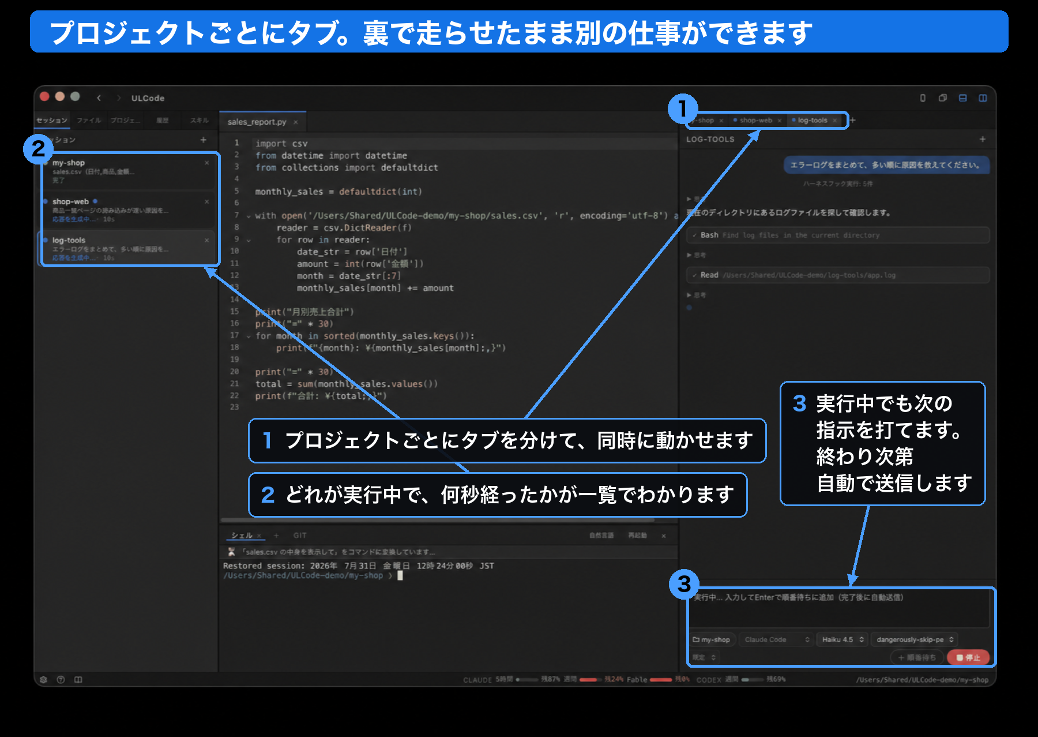The image size is (1038, 737).
Task: Close the terminal panel with its x
Action: (x=664, y=536)
